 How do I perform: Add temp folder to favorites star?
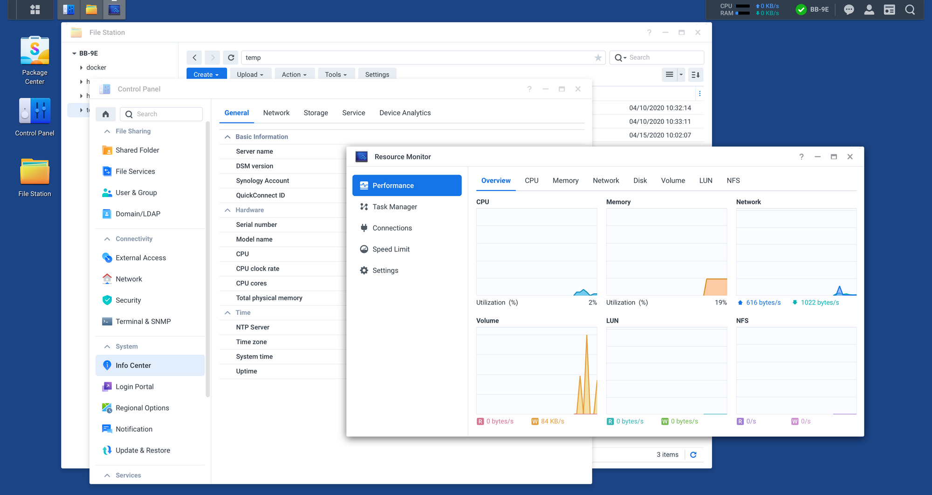click(x=598, y=58)
